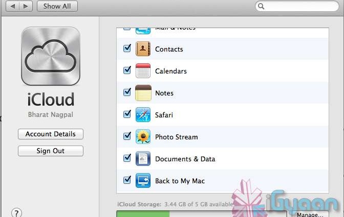Open help with the question mark button
Viewport: 344px width, 217px height.
[x=16, y=212]
